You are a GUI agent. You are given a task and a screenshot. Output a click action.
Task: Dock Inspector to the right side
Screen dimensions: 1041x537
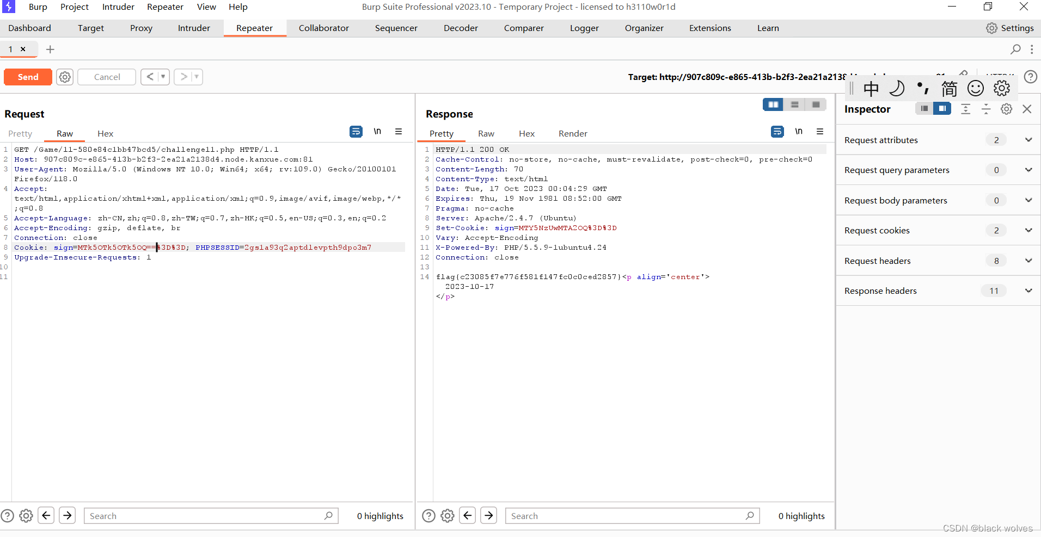[942, 109]
